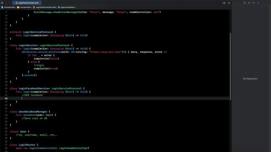This screenshot has width=271, height=152.
Task: Click the editor vertical scrollbar
Action: tap(230, 66)
